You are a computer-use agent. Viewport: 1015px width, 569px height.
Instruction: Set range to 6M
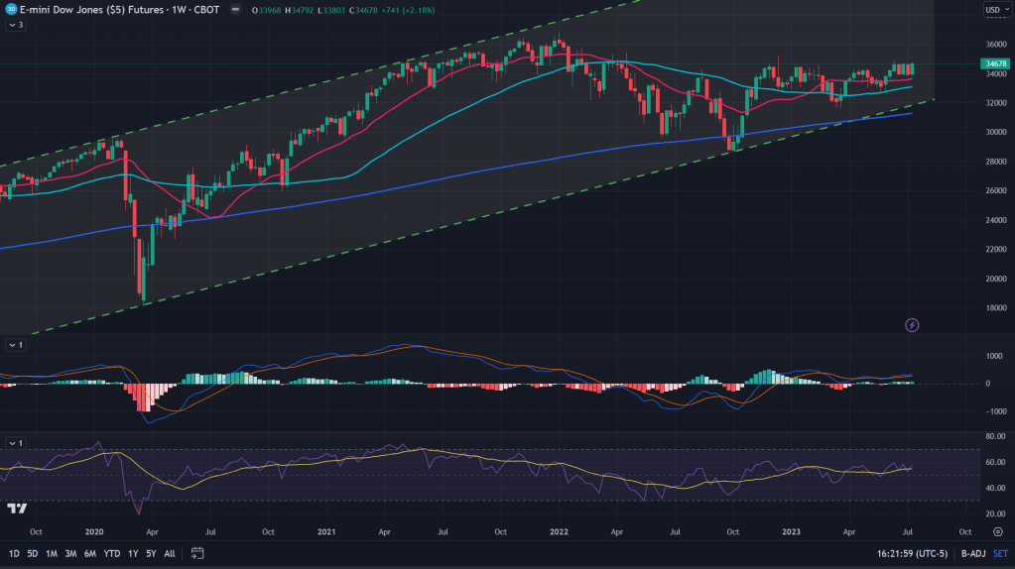click(x=89, y=552)
